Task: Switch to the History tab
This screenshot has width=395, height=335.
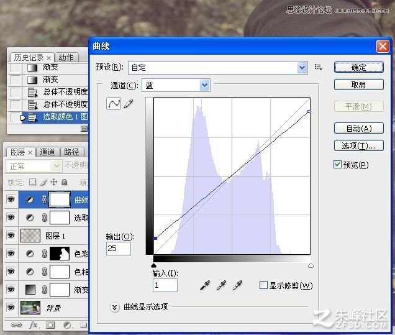Action: coord(32,57)
